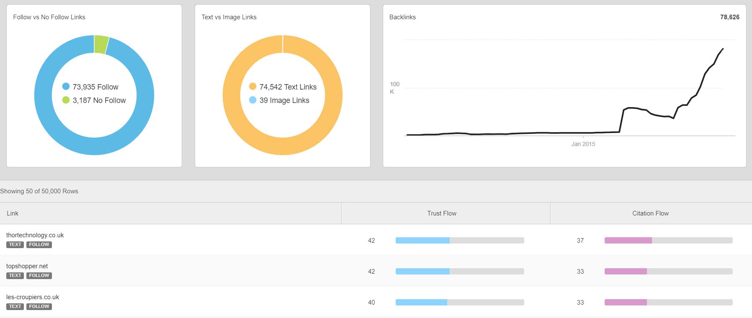Click '3,187 No Follow' legend text

(99, 100)
